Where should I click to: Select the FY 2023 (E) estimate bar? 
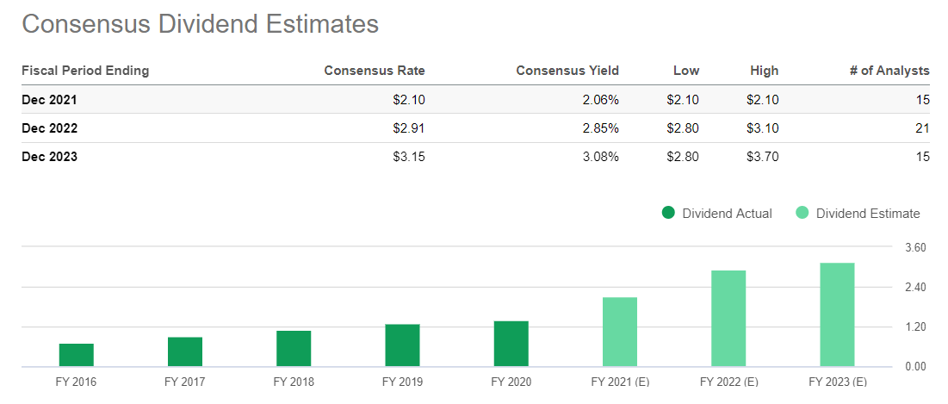[x=837, y=314]
